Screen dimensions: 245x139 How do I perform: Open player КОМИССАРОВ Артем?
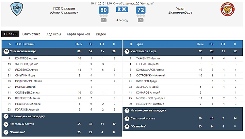150,70
